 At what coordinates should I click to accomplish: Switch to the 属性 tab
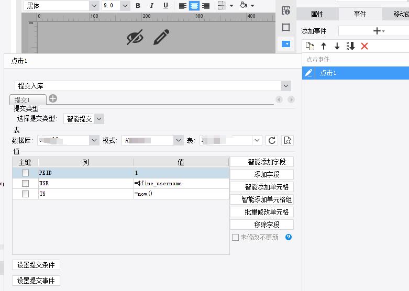click(317, 14)
